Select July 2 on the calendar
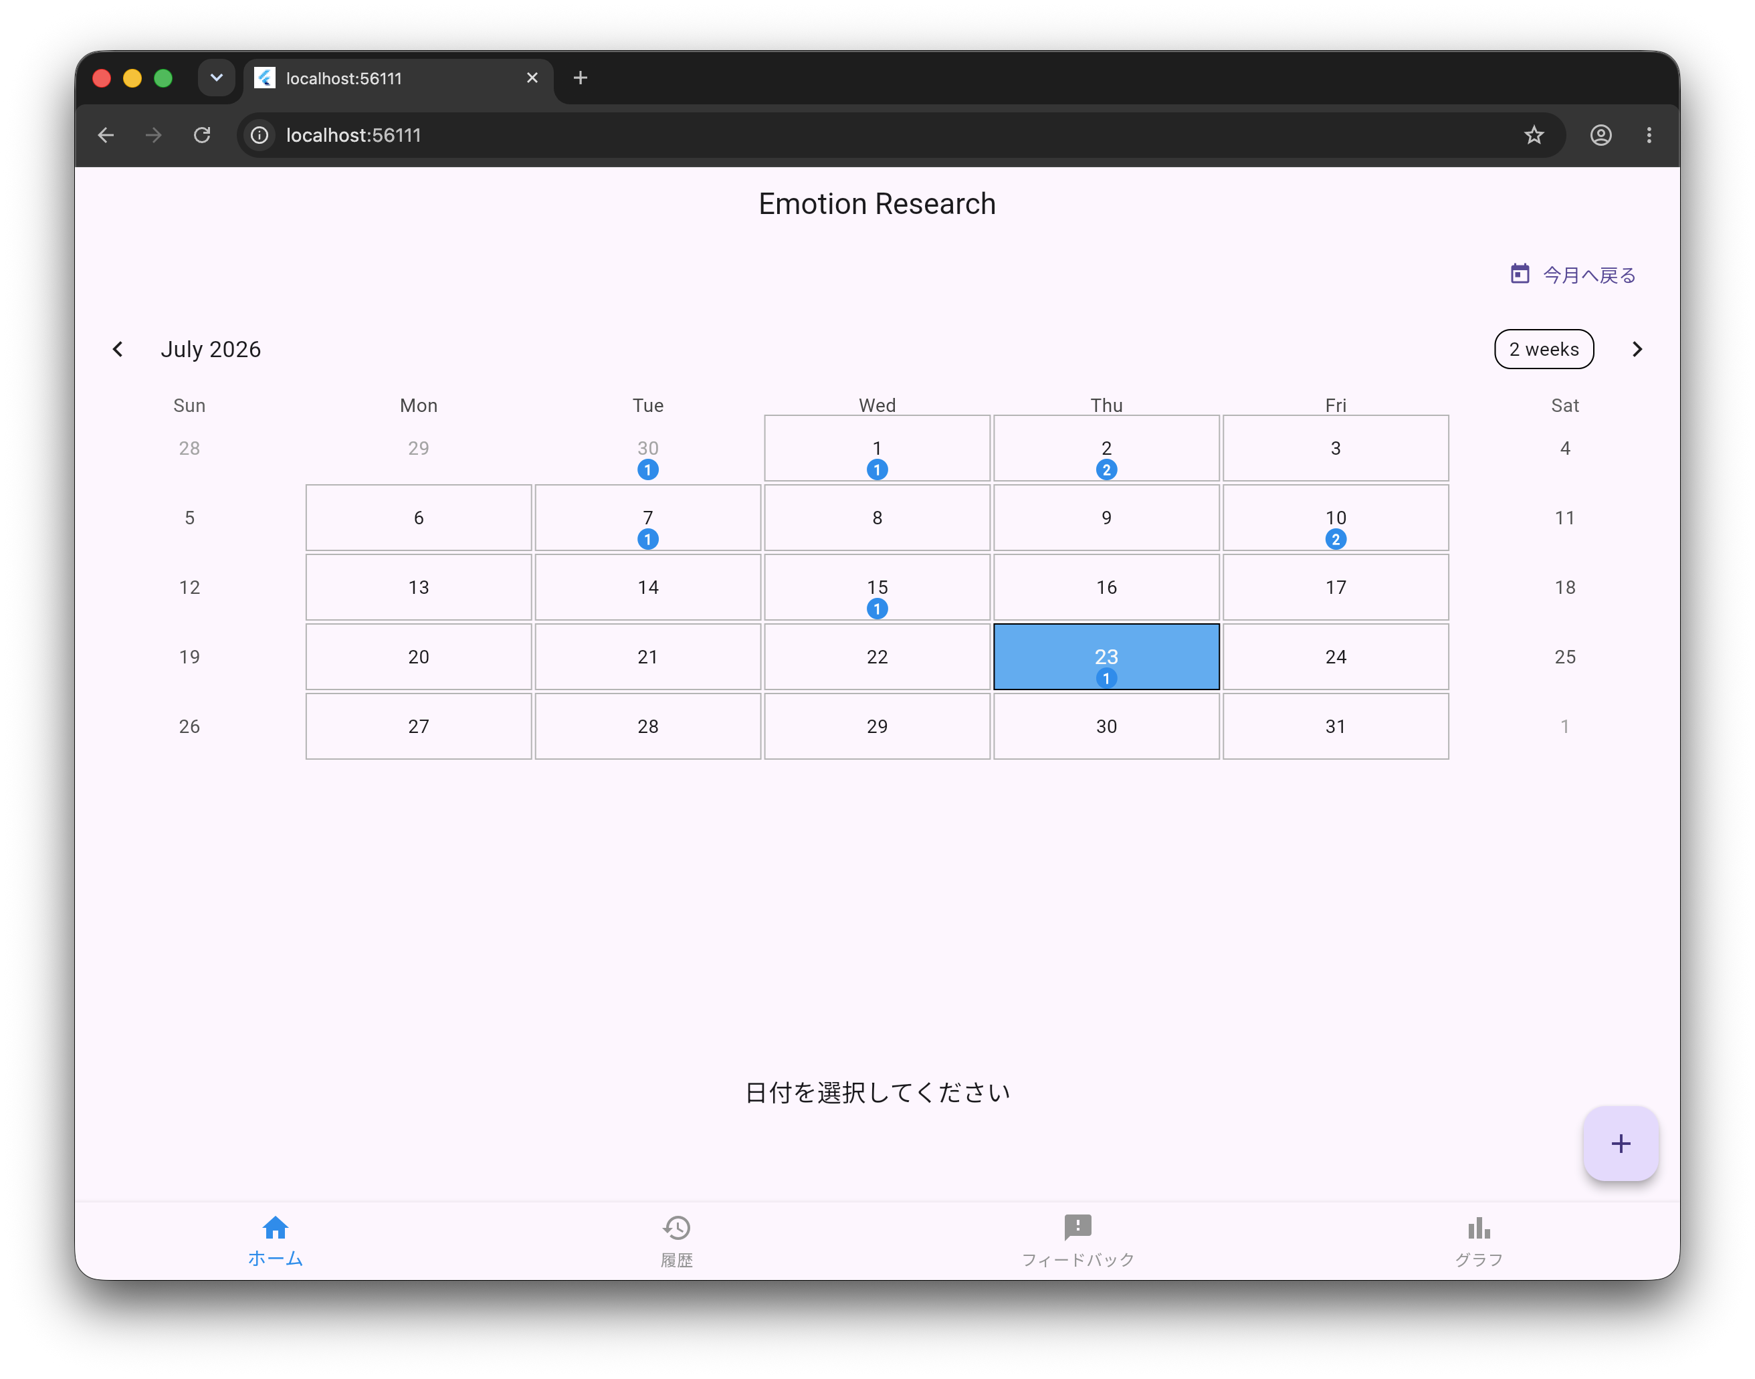Screen dimensions: 1755x1379 [1106, 448]
